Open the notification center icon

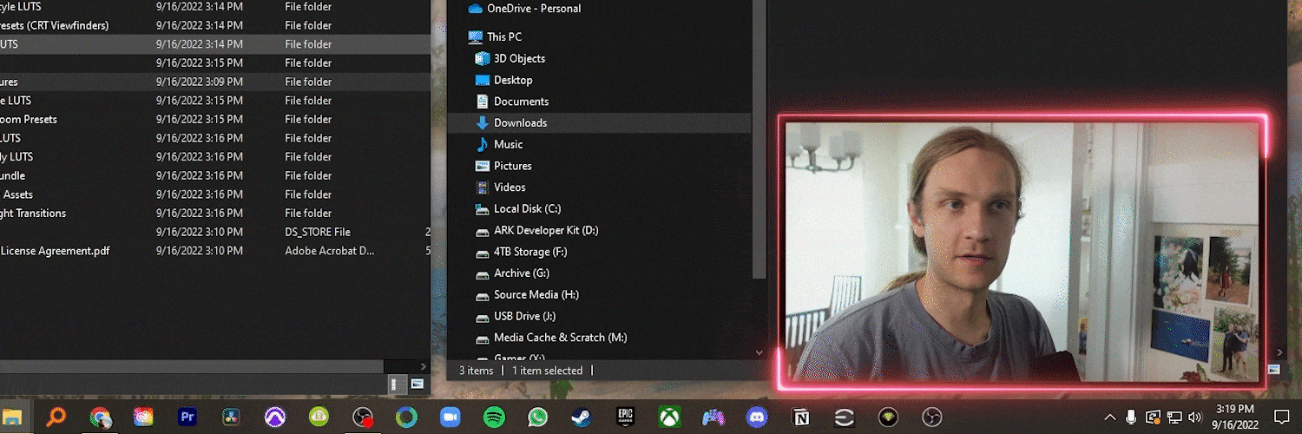pos(1281,418)
